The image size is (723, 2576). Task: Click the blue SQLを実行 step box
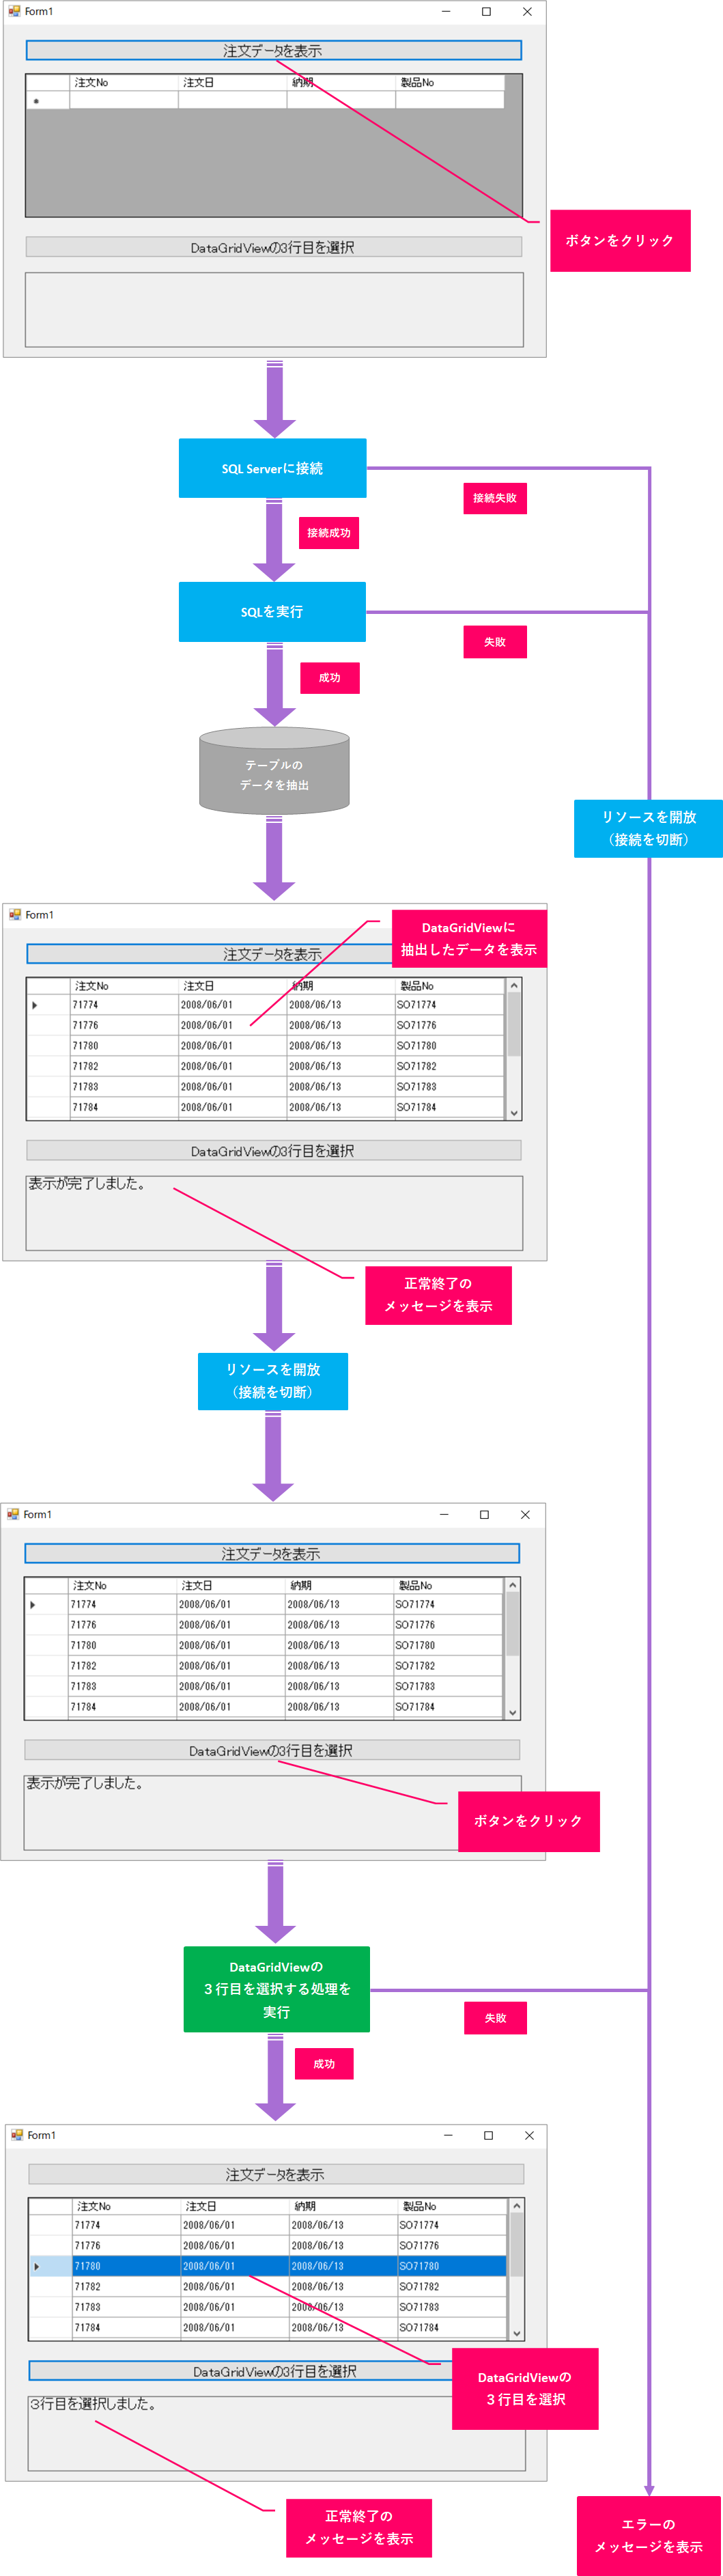(272, 612)
